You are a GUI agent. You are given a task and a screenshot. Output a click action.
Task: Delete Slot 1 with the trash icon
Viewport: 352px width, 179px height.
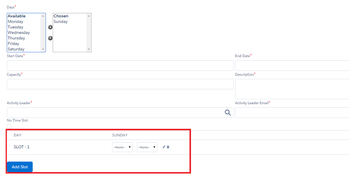[x=168, y=147]
